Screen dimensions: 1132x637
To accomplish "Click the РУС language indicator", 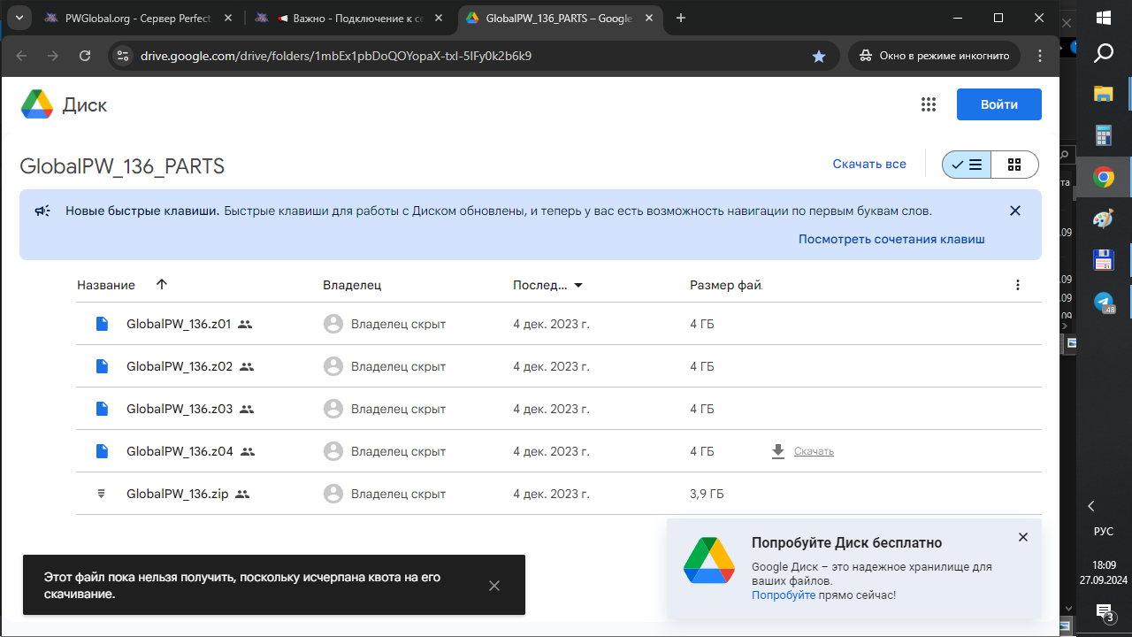I will tap(1104, 532).
